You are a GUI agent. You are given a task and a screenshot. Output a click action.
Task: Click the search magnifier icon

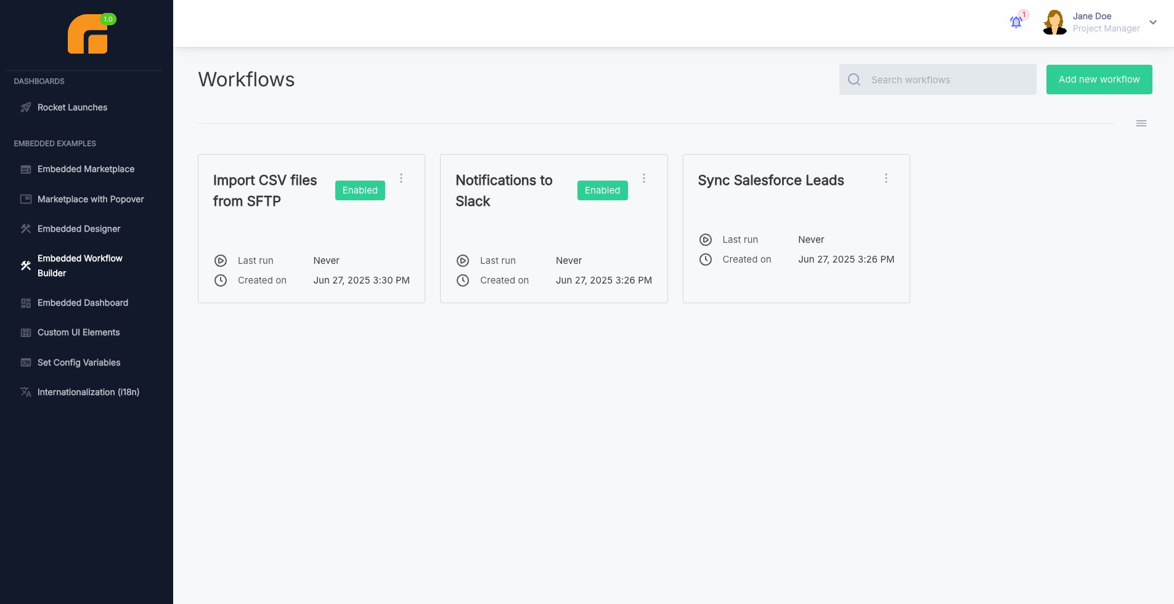click(854, 80)
